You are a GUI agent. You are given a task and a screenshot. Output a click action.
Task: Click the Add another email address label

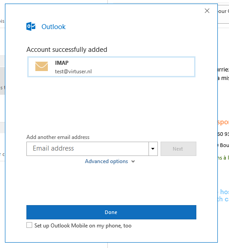tap(58, 137)
